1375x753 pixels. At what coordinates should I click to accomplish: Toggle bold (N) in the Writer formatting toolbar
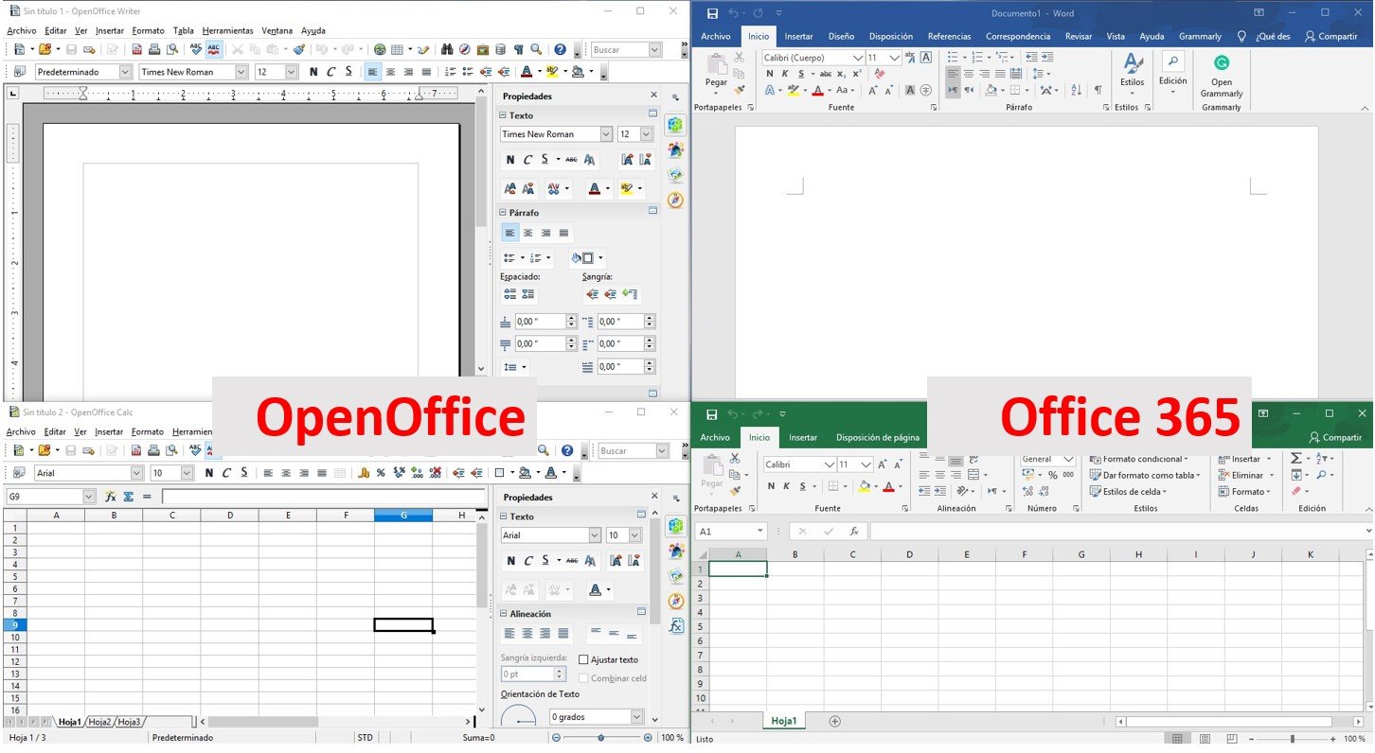tap(313, 72)
